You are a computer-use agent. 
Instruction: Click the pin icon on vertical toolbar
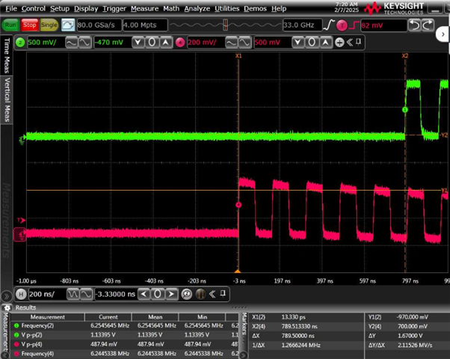[359, 42]
